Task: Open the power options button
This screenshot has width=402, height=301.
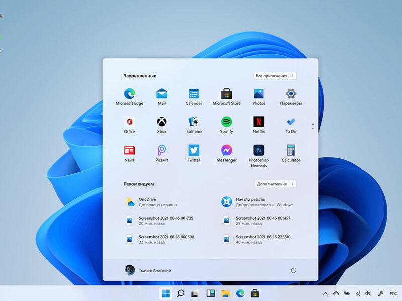Action: (294, 270)
